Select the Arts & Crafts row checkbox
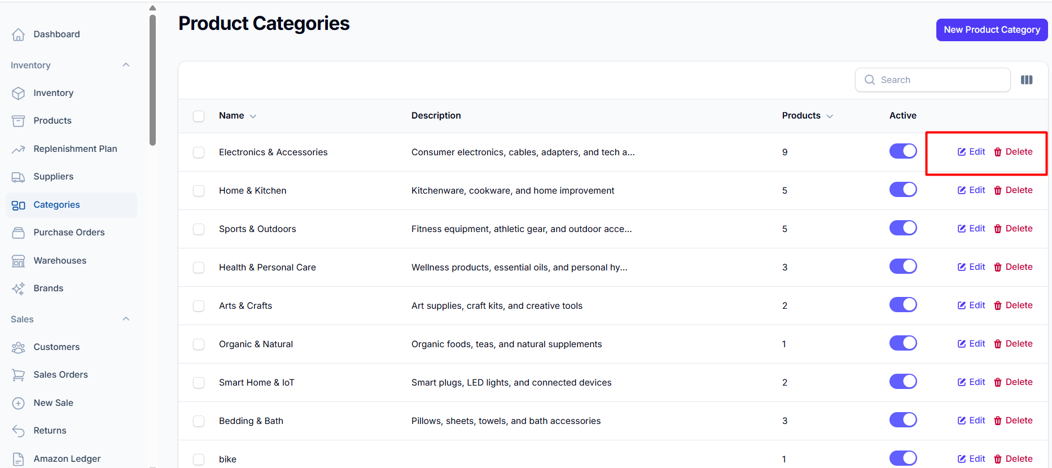The image size is (1052, 468). pyautogui.click(x=199, y=306)
